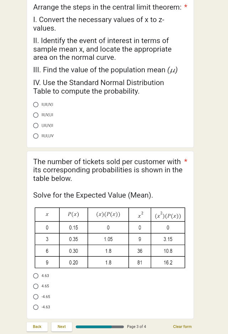Select the 'II,III,IV,I' answer option

coord(36,105)
